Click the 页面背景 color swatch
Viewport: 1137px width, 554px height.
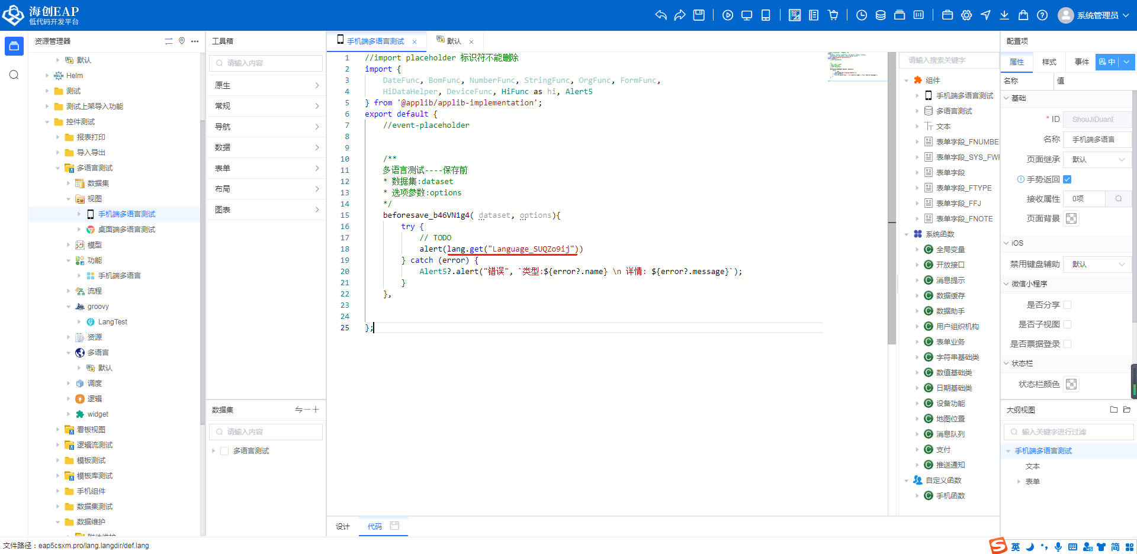[x=1071, y=218]
